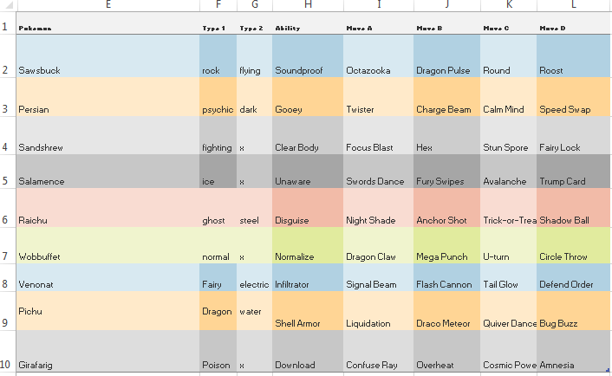Click the psychic type cell
This screenshot has height=376, width=612.
(x=218, y=97)
